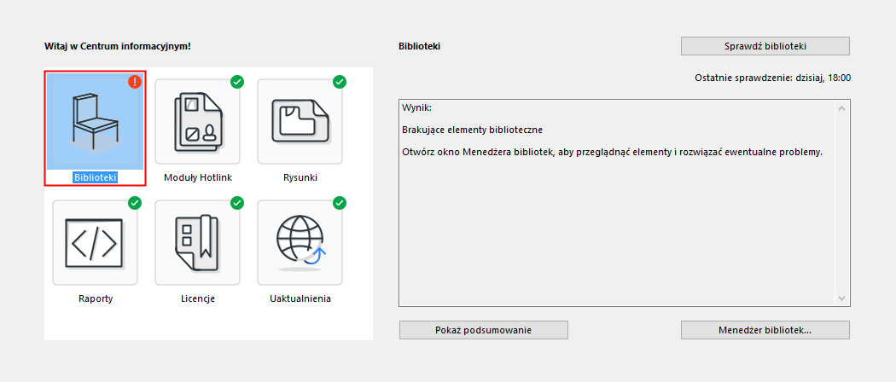The width and height of the screenshot is (896, 382).
Task: Click the green checkmark on Raporty
Action: 135,203
